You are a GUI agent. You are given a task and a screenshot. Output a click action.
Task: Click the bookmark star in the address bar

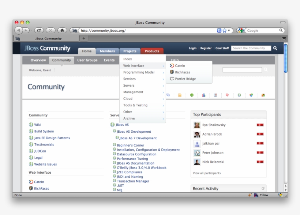225,30
